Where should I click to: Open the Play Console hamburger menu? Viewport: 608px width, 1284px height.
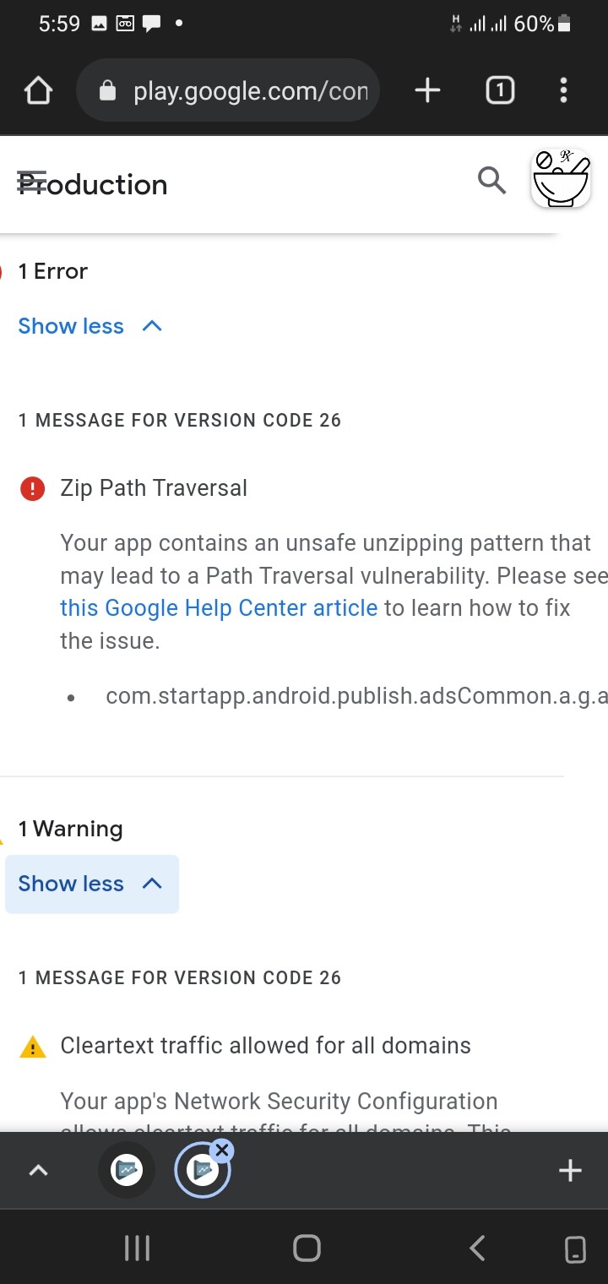point(32,182)
